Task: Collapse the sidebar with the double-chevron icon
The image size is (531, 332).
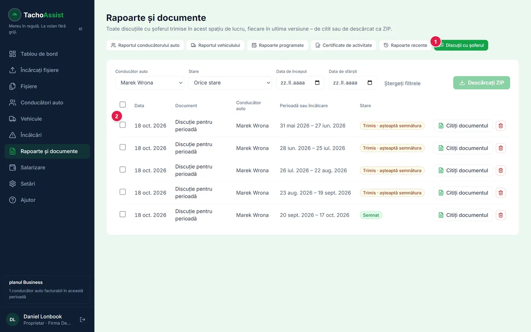Action: point(80,29)
